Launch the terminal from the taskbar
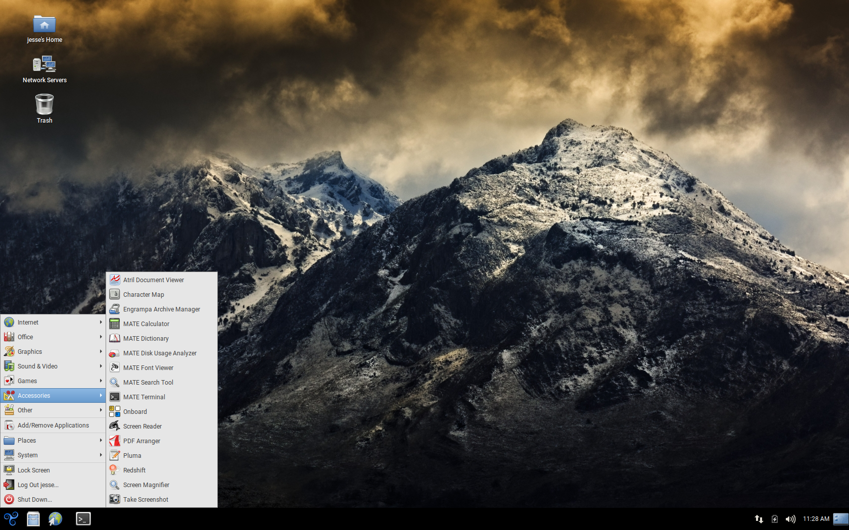Screen dimensions: 849x530 tap(83, 519)
